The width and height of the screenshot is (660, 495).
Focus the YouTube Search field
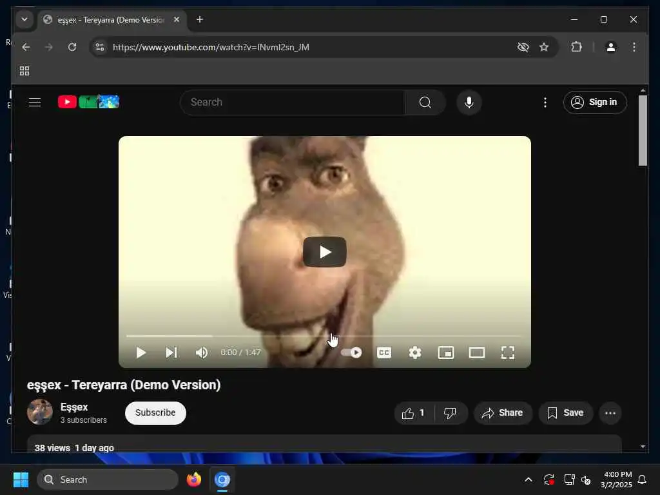(292, 102)
